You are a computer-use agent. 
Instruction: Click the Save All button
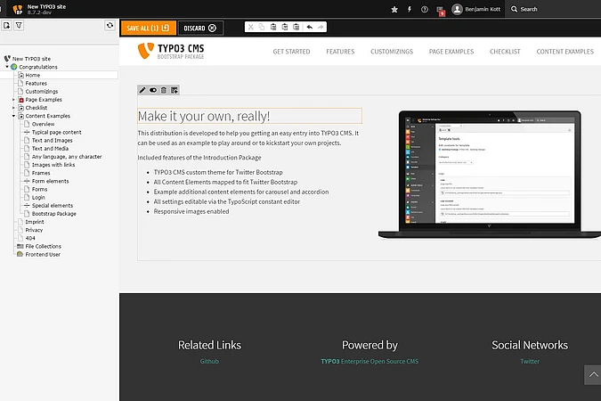pos(147,28)
